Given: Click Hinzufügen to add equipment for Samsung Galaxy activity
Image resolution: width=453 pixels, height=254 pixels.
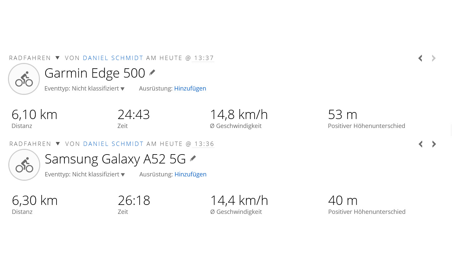Looking at the screenshot, I should (190, 174).
